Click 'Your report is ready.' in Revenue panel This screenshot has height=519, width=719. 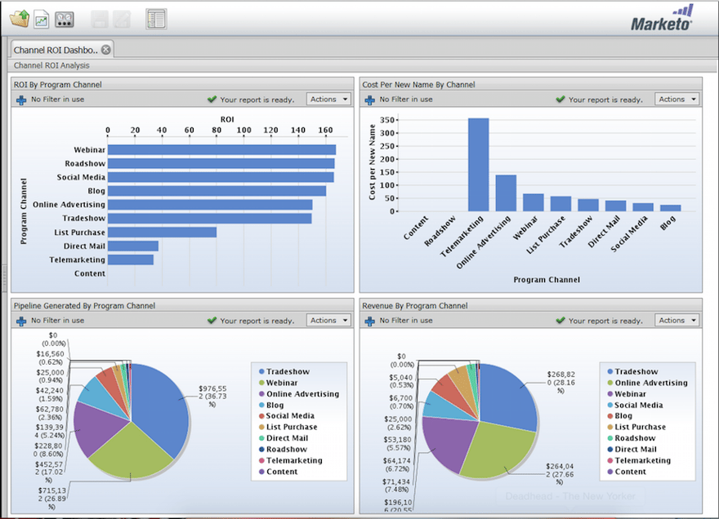coord(605,321)
